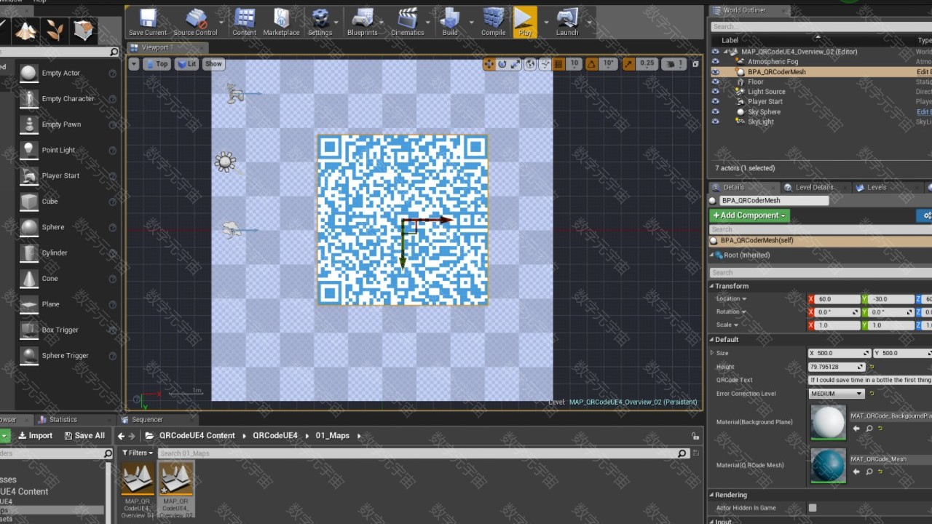Toggle visibility of BPA_QRCoderMesh in outliner

coord(715,72)
